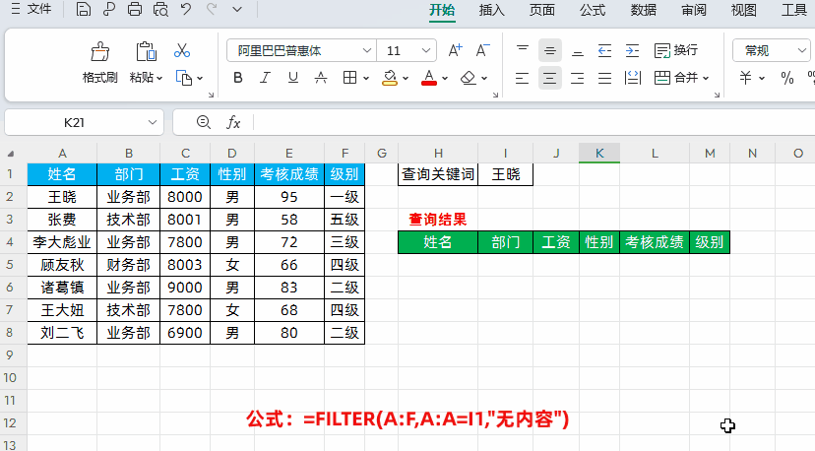This screenshot has height=451, width=815.
Task: Switch to the 公式 Formulas tab
Action: (593, 10)
